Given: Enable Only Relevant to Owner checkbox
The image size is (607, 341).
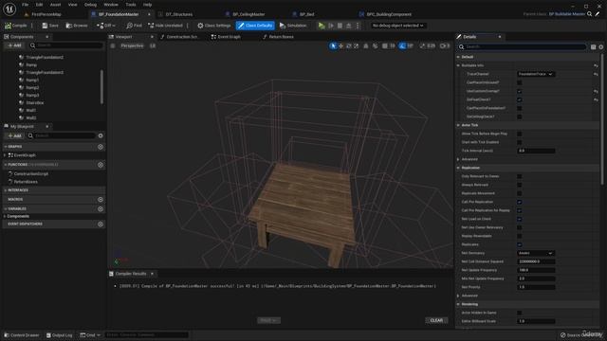Looking at the screenshot, I should tap(520, 176).
